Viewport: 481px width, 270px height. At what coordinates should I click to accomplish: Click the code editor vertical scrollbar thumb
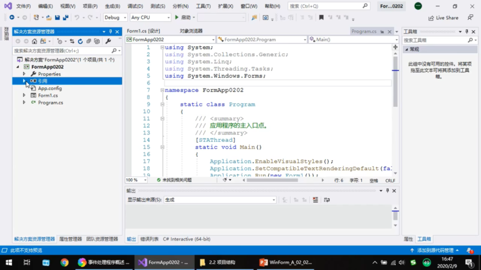click(x=395, y=81)
